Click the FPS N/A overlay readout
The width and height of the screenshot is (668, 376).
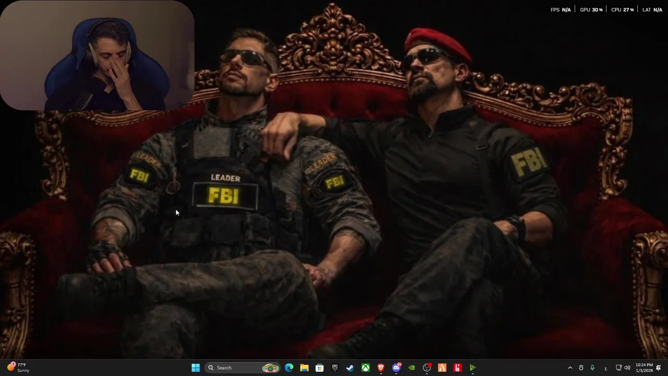click(x=560, y=10)
